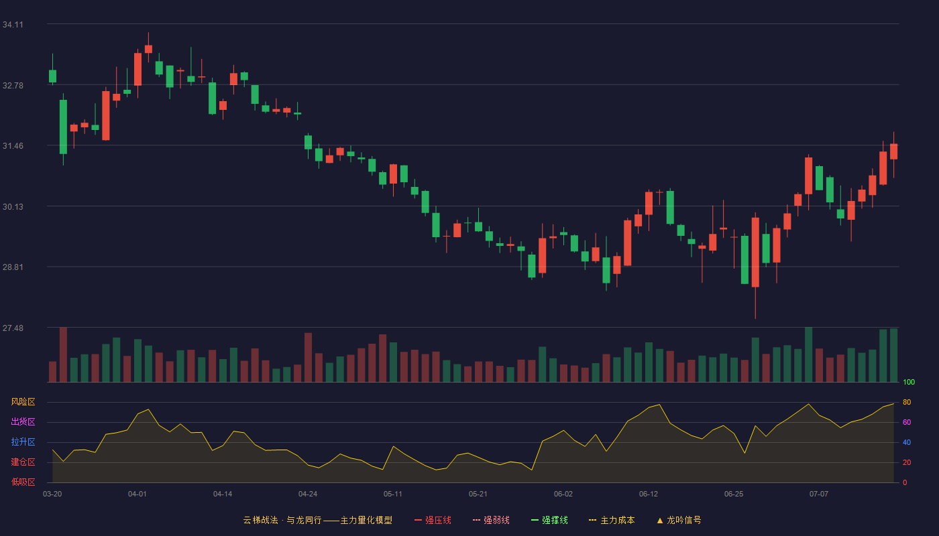The image size is (939, 536).
Task: Select the 28.81 price axis label
Action: pyautogui.click(x=13, y=267)
